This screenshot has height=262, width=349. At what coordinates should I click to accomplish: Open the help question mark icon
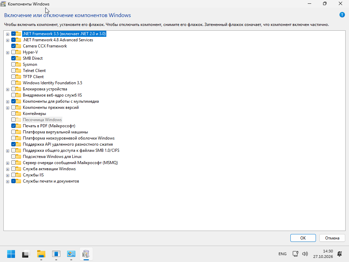coord(342,15)
